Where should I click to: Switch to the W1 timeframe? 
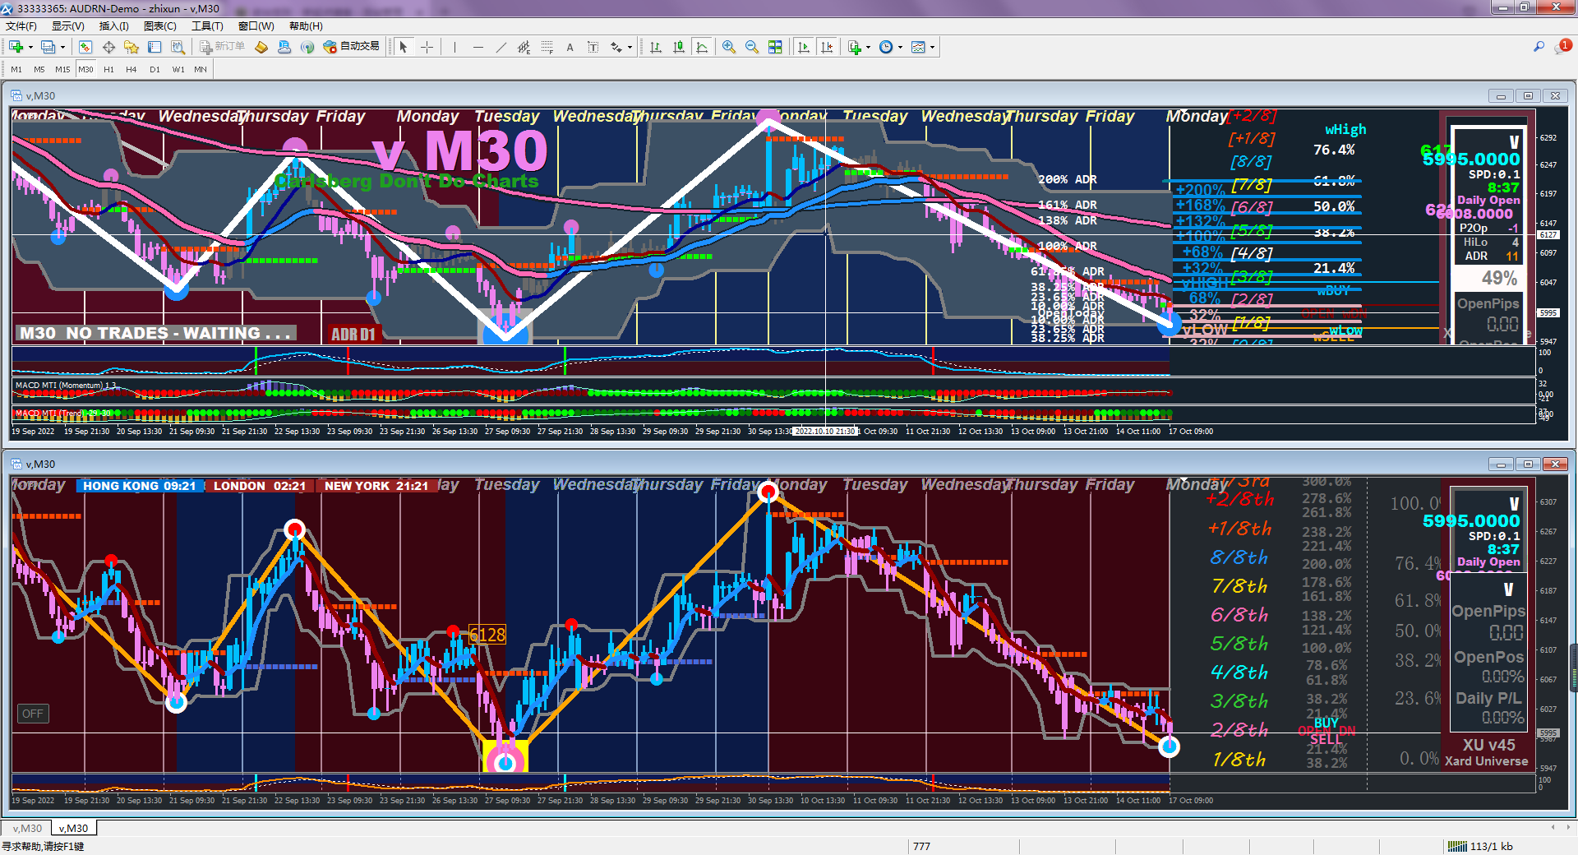coord(178,69)
